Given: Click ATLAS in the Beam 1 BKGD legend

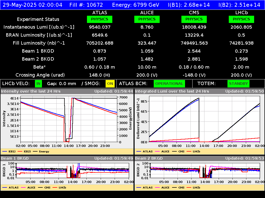Looking at the screenshot, I should pyautogui.click(x=13, y=188).
